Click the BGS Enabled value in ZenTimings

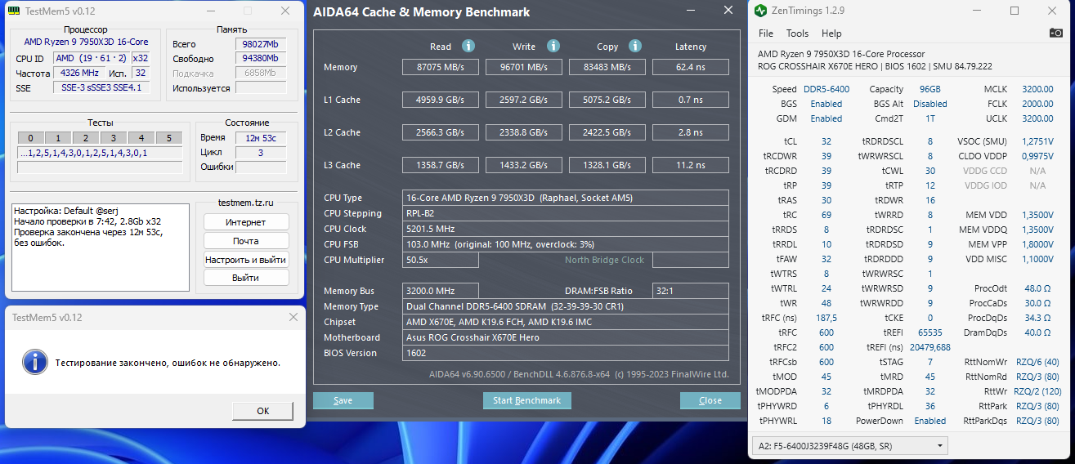826,104
